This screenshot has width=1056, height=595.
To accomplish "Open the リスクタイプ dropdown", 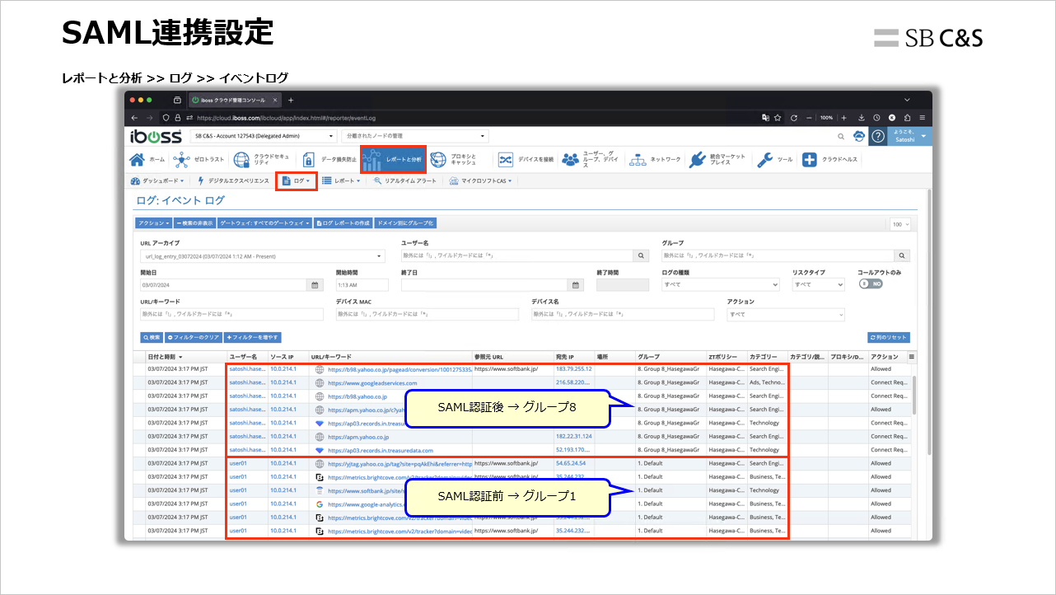I will click(x=818, y=285).
